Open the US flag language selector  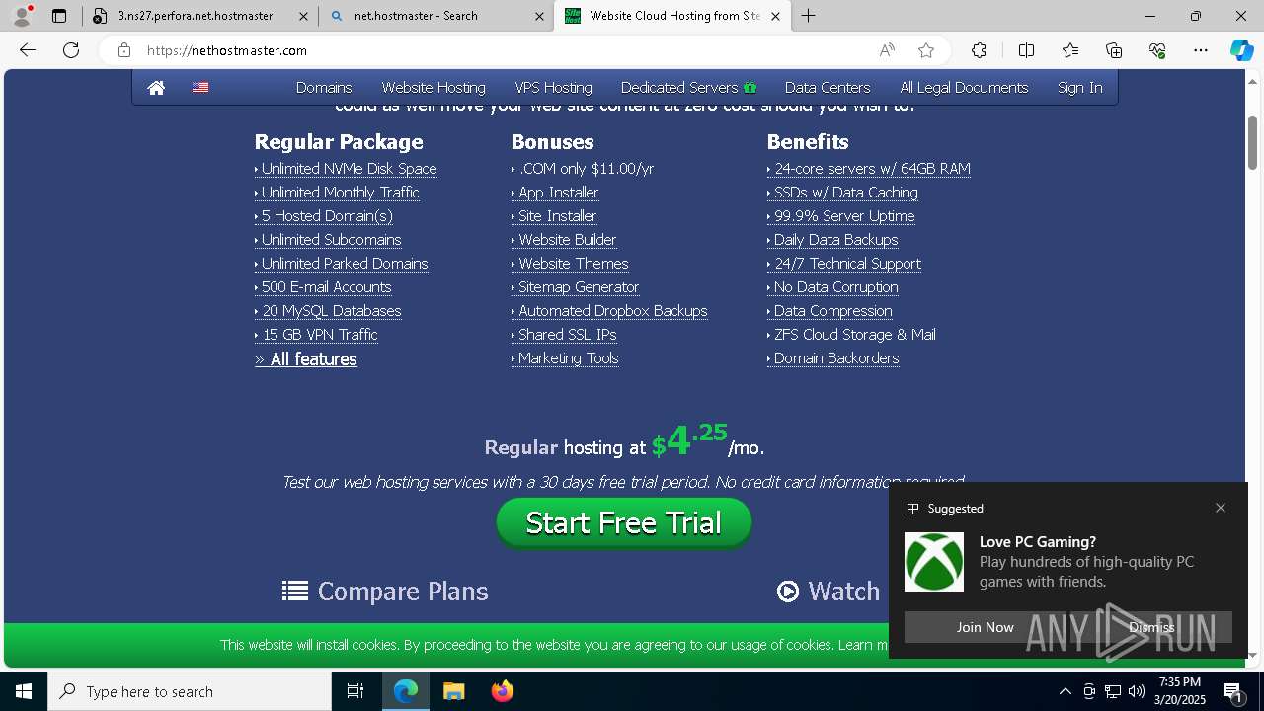click(x=200, y=88)
